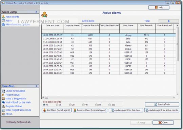Click the Visit HSLAB on the Web icon
The height and width of the screenshot is (130, 183).
pyautogui.click(x=3, y=102)
